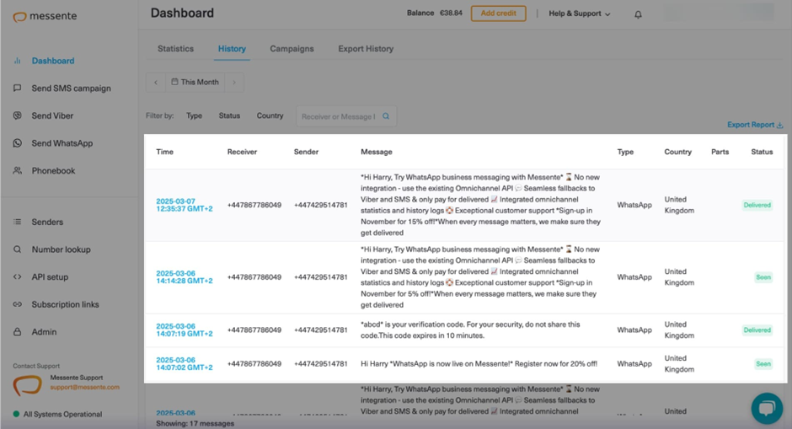Viewport: 792px width, 429px height.
Task: Open message dated 2025-03-07 12:35:37
Action: [x=185, y=205]
